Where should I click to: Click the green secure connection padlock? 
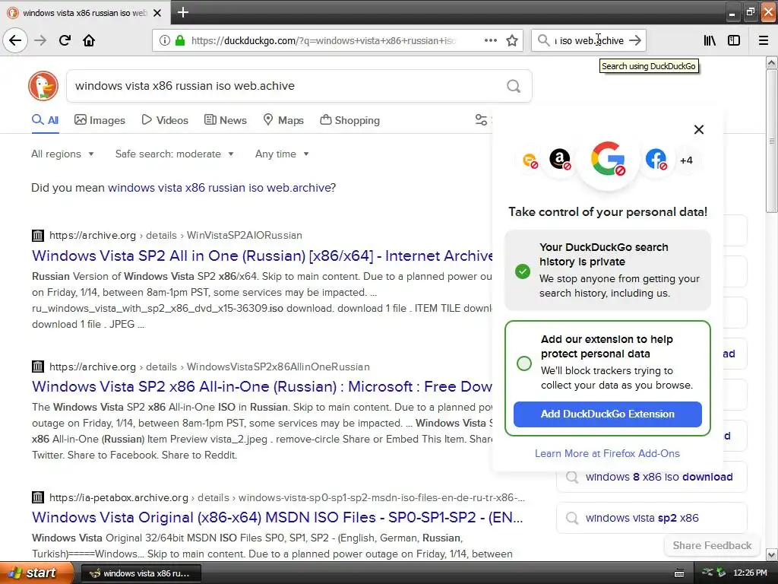point(180,40)
